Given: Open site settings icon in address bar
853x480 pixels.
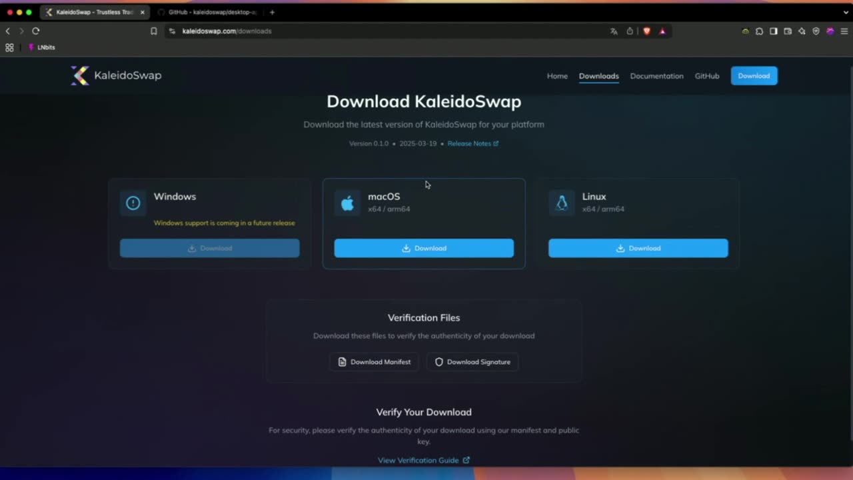Looking at the screenshot, I should (x=172, y=31).
